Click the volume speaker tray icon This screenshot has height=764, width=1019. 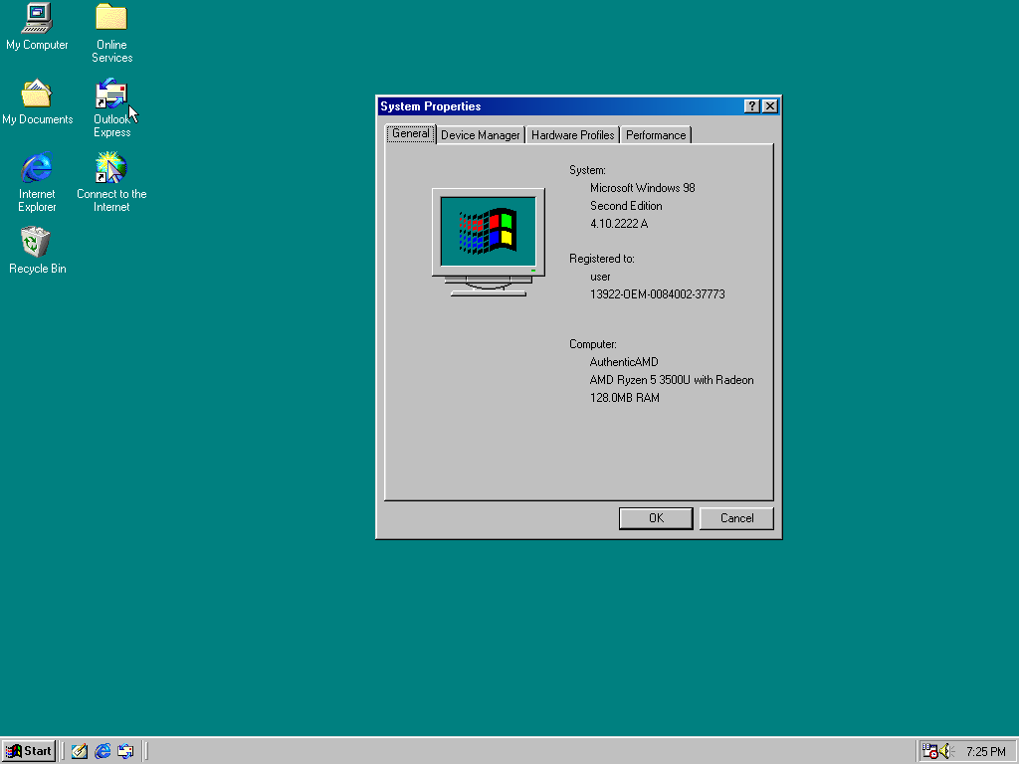point(945,751)
